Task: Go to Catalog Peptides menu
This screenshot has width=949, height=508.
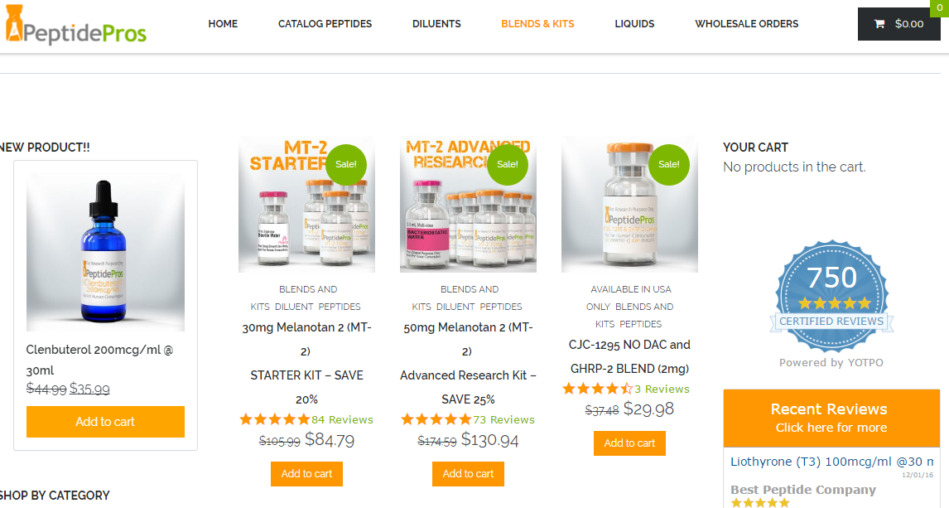Action: point(325,24)
